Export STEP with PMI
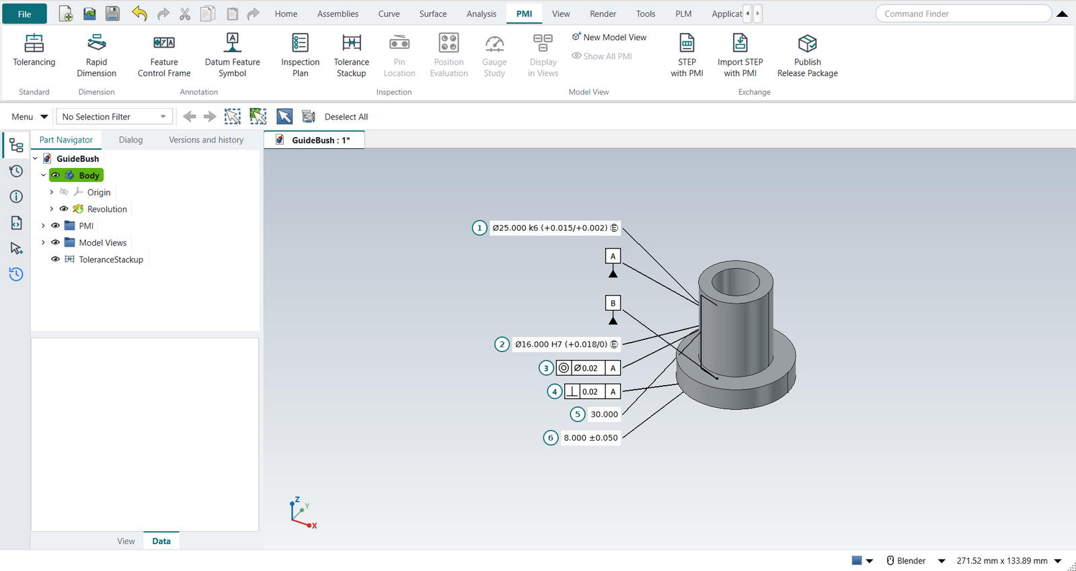 click(x=687, y=55)
